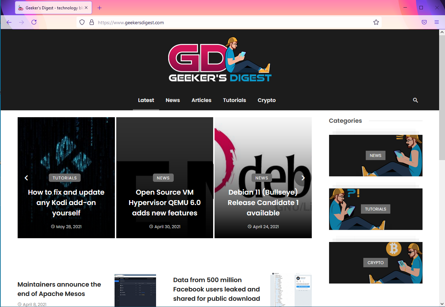Viewport: 445px width, 307px height.
Task: Go back to the previous page
Action: coord(9,22)
